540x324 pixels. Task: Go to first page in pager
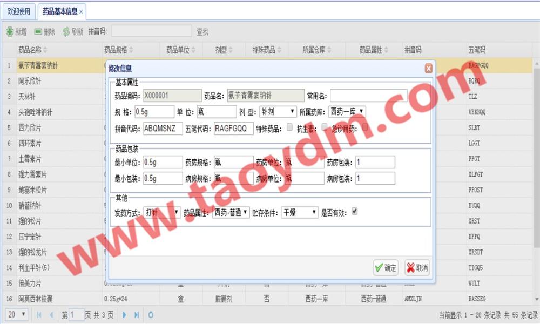tap(39, 315)
